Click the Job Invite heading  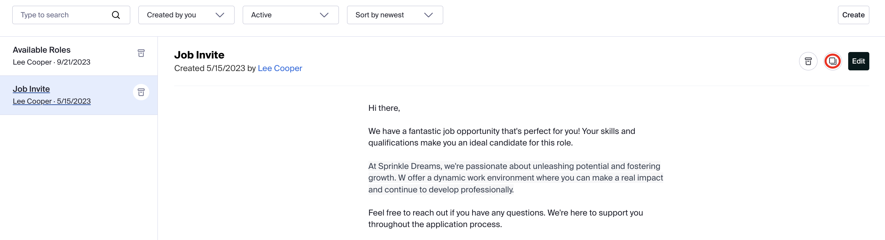[199, 55]
